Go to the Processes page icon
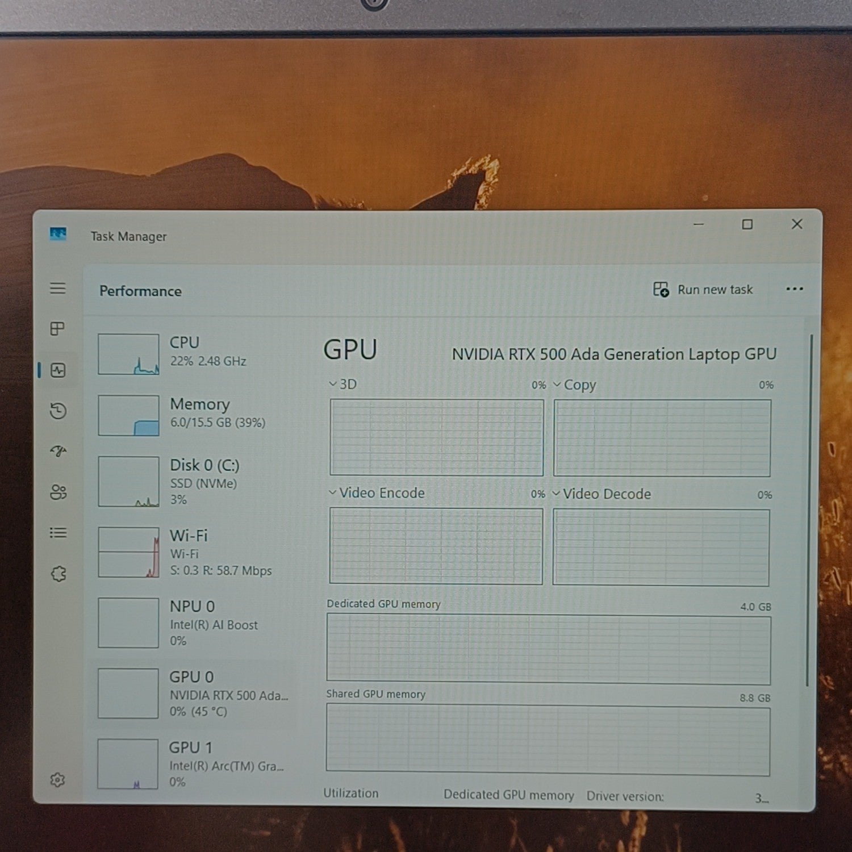Screen dimensions: 852x852 [x=57, y=329]
